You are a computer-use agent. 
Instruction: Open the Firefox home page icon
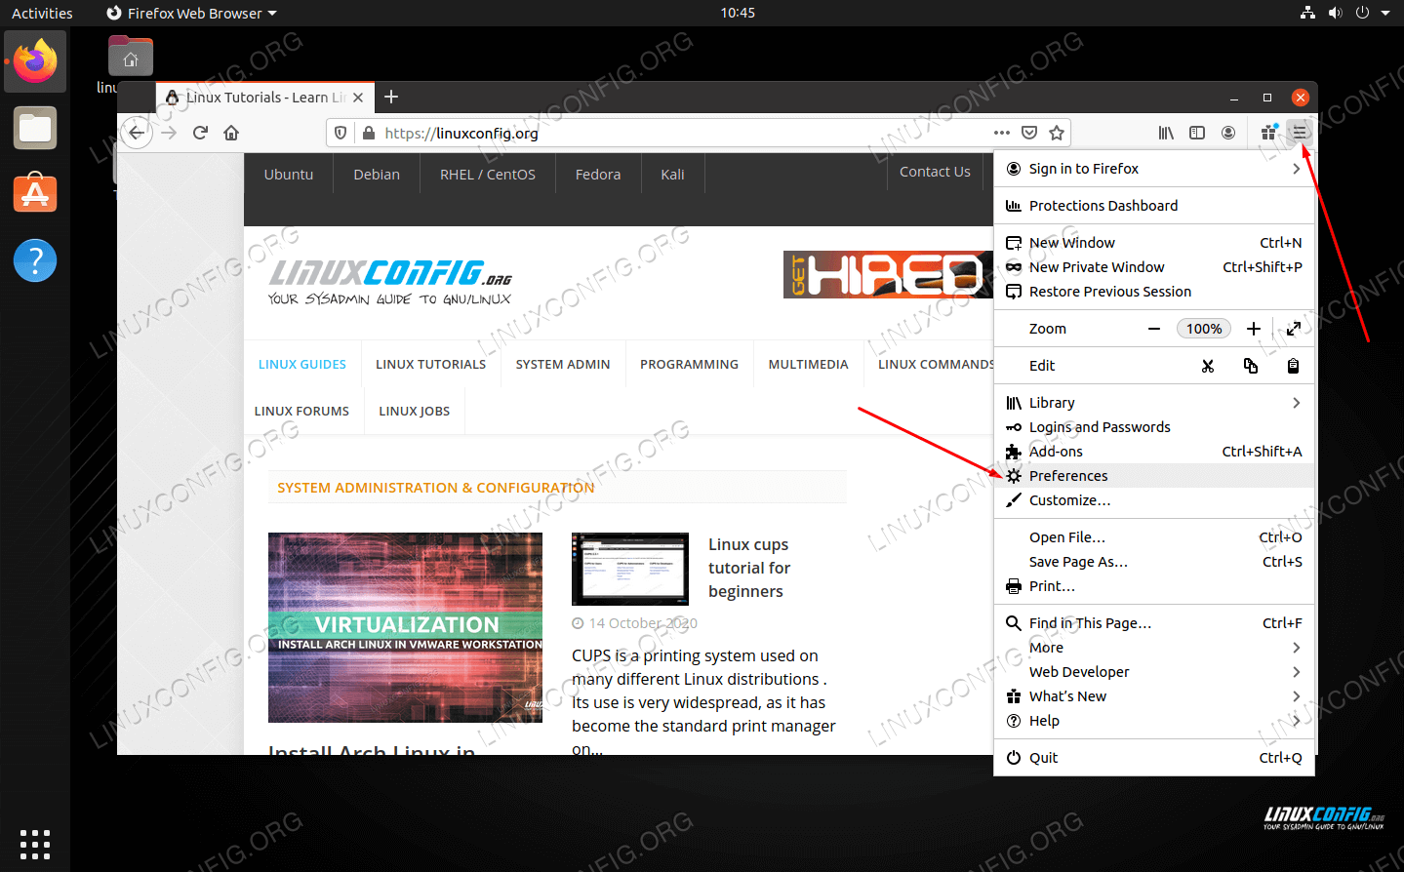click(x=231, y=133)
